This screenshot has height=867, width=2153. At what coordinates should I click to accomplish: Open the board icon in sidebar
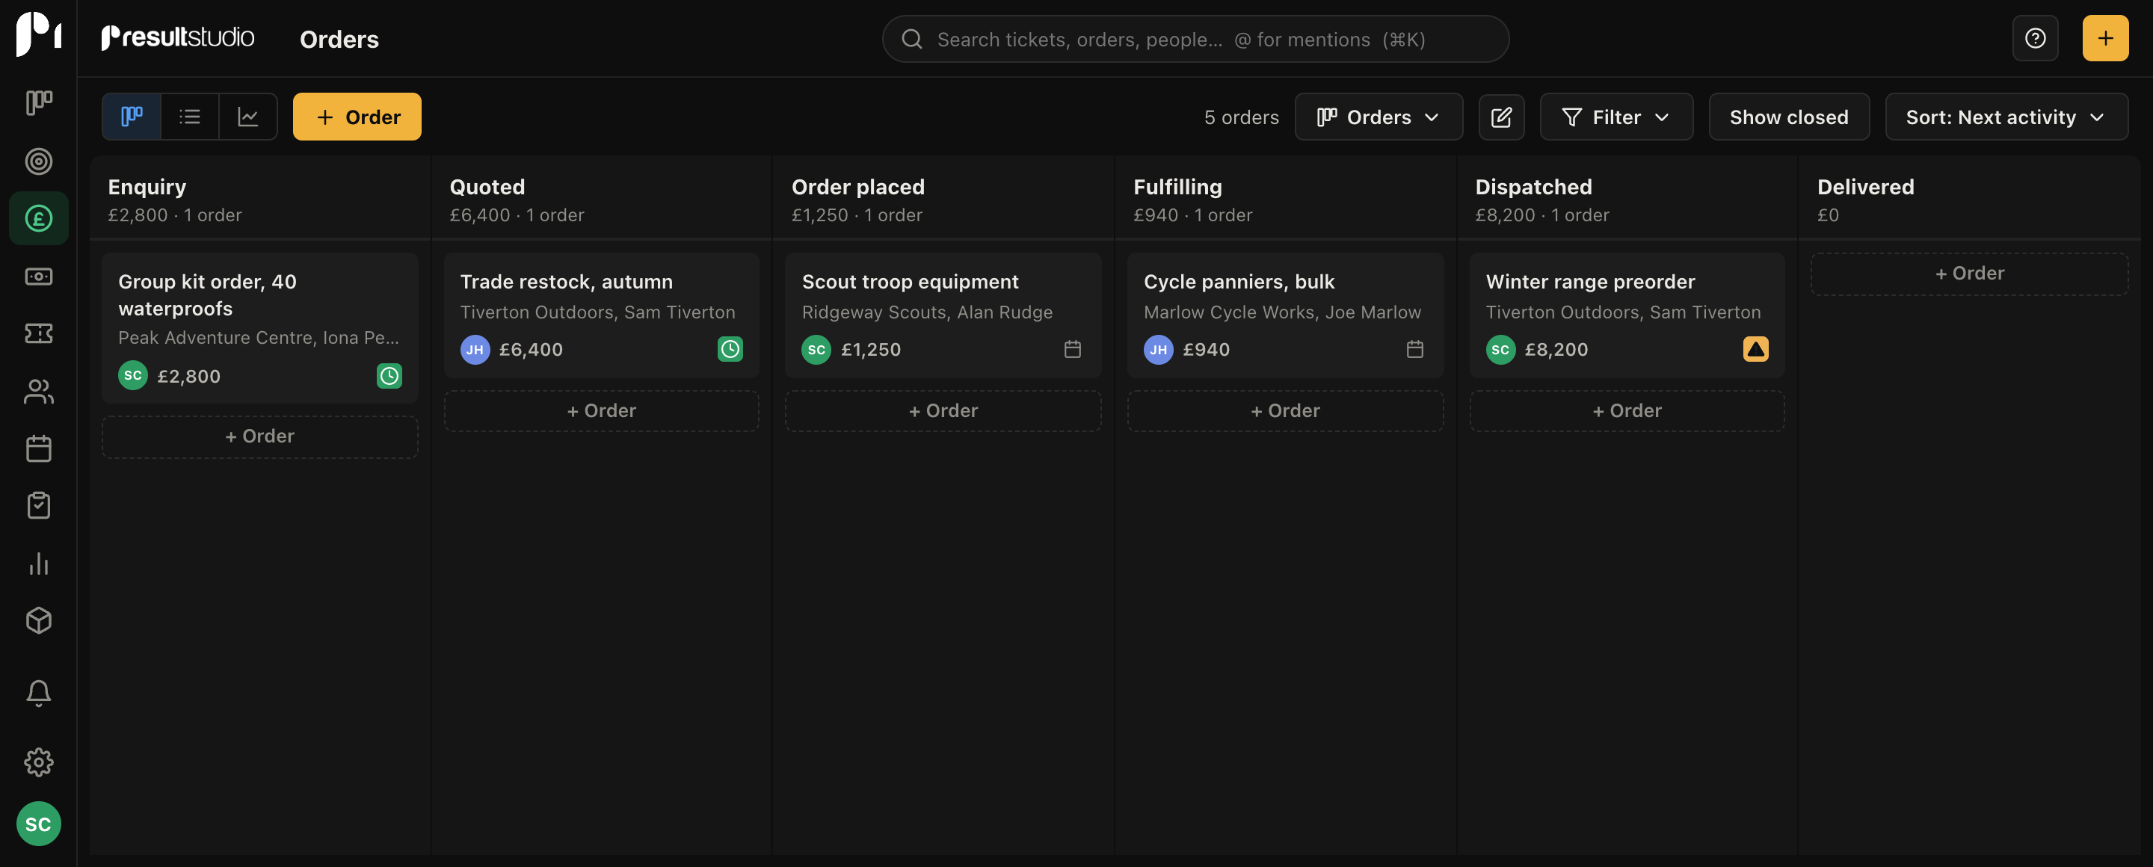pyautogui.click(x=38, y=102)
